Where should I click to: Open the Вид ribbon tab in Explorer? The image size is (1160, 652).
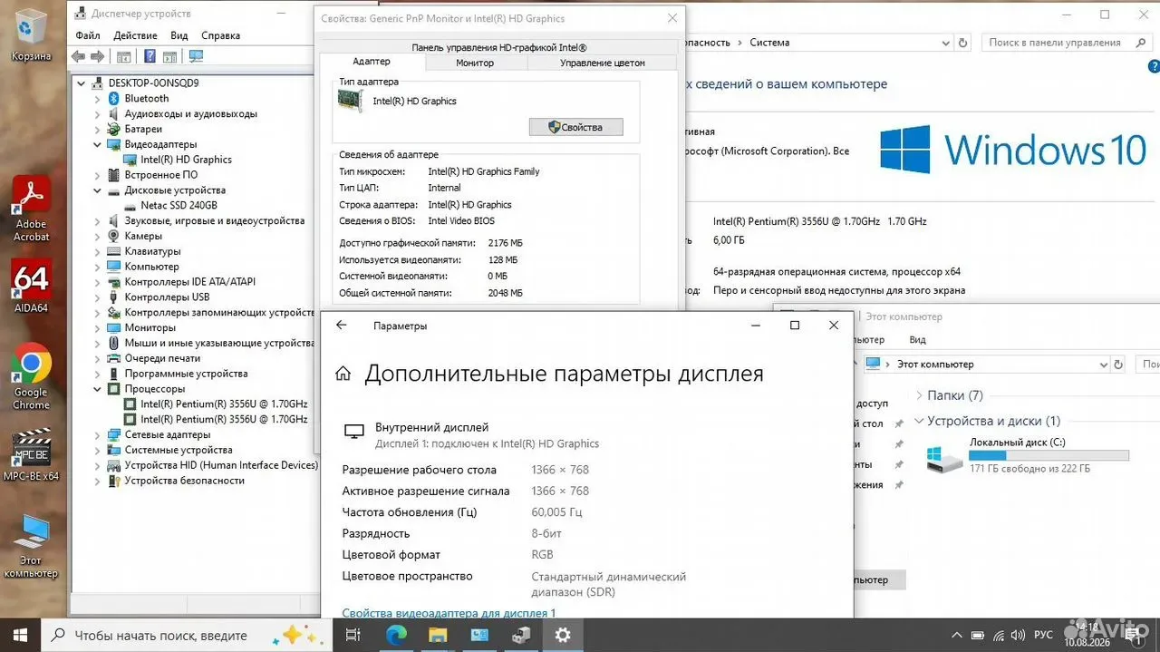point(917,339)
